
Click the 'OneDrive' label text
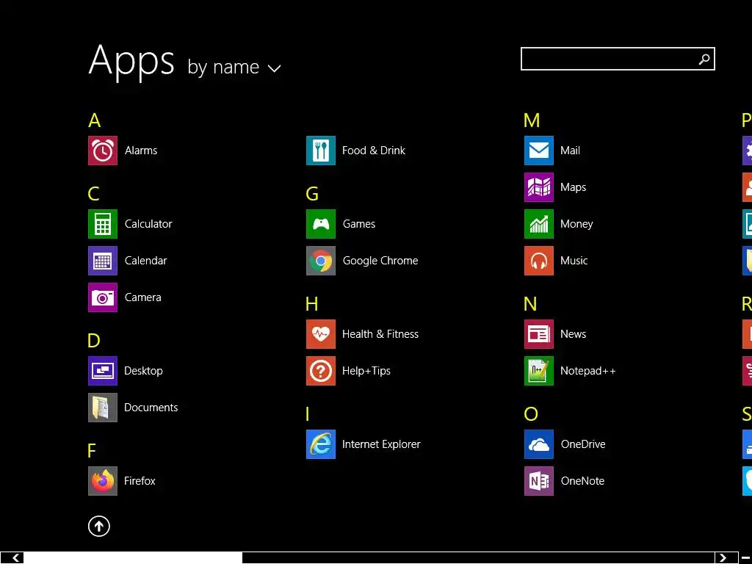point(583,444)
